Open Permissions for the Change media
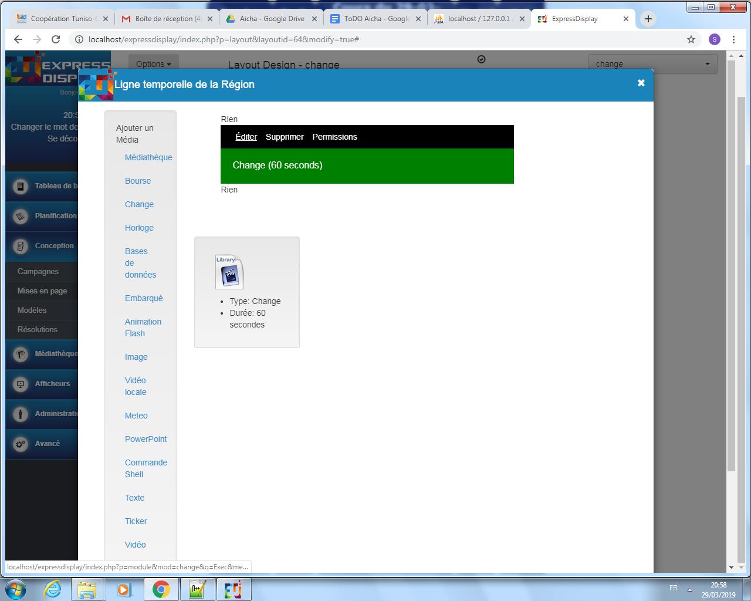 [x=334, y=137]
